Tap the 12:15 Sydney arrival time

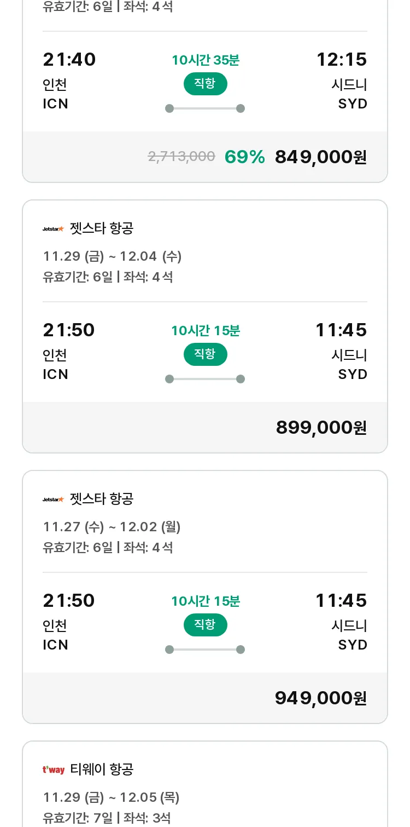[342, 60]
